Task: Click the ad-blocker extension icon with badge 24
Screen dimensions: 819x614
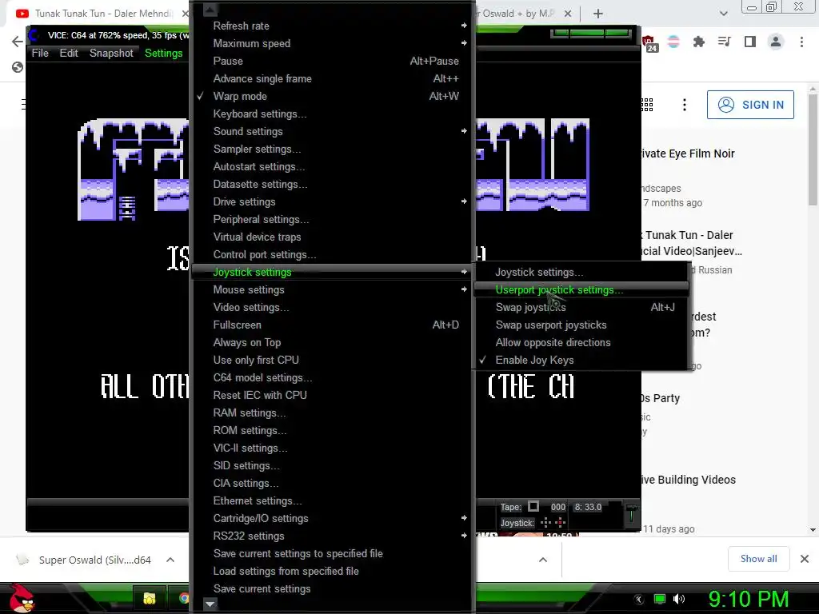Action: (649, 44)
